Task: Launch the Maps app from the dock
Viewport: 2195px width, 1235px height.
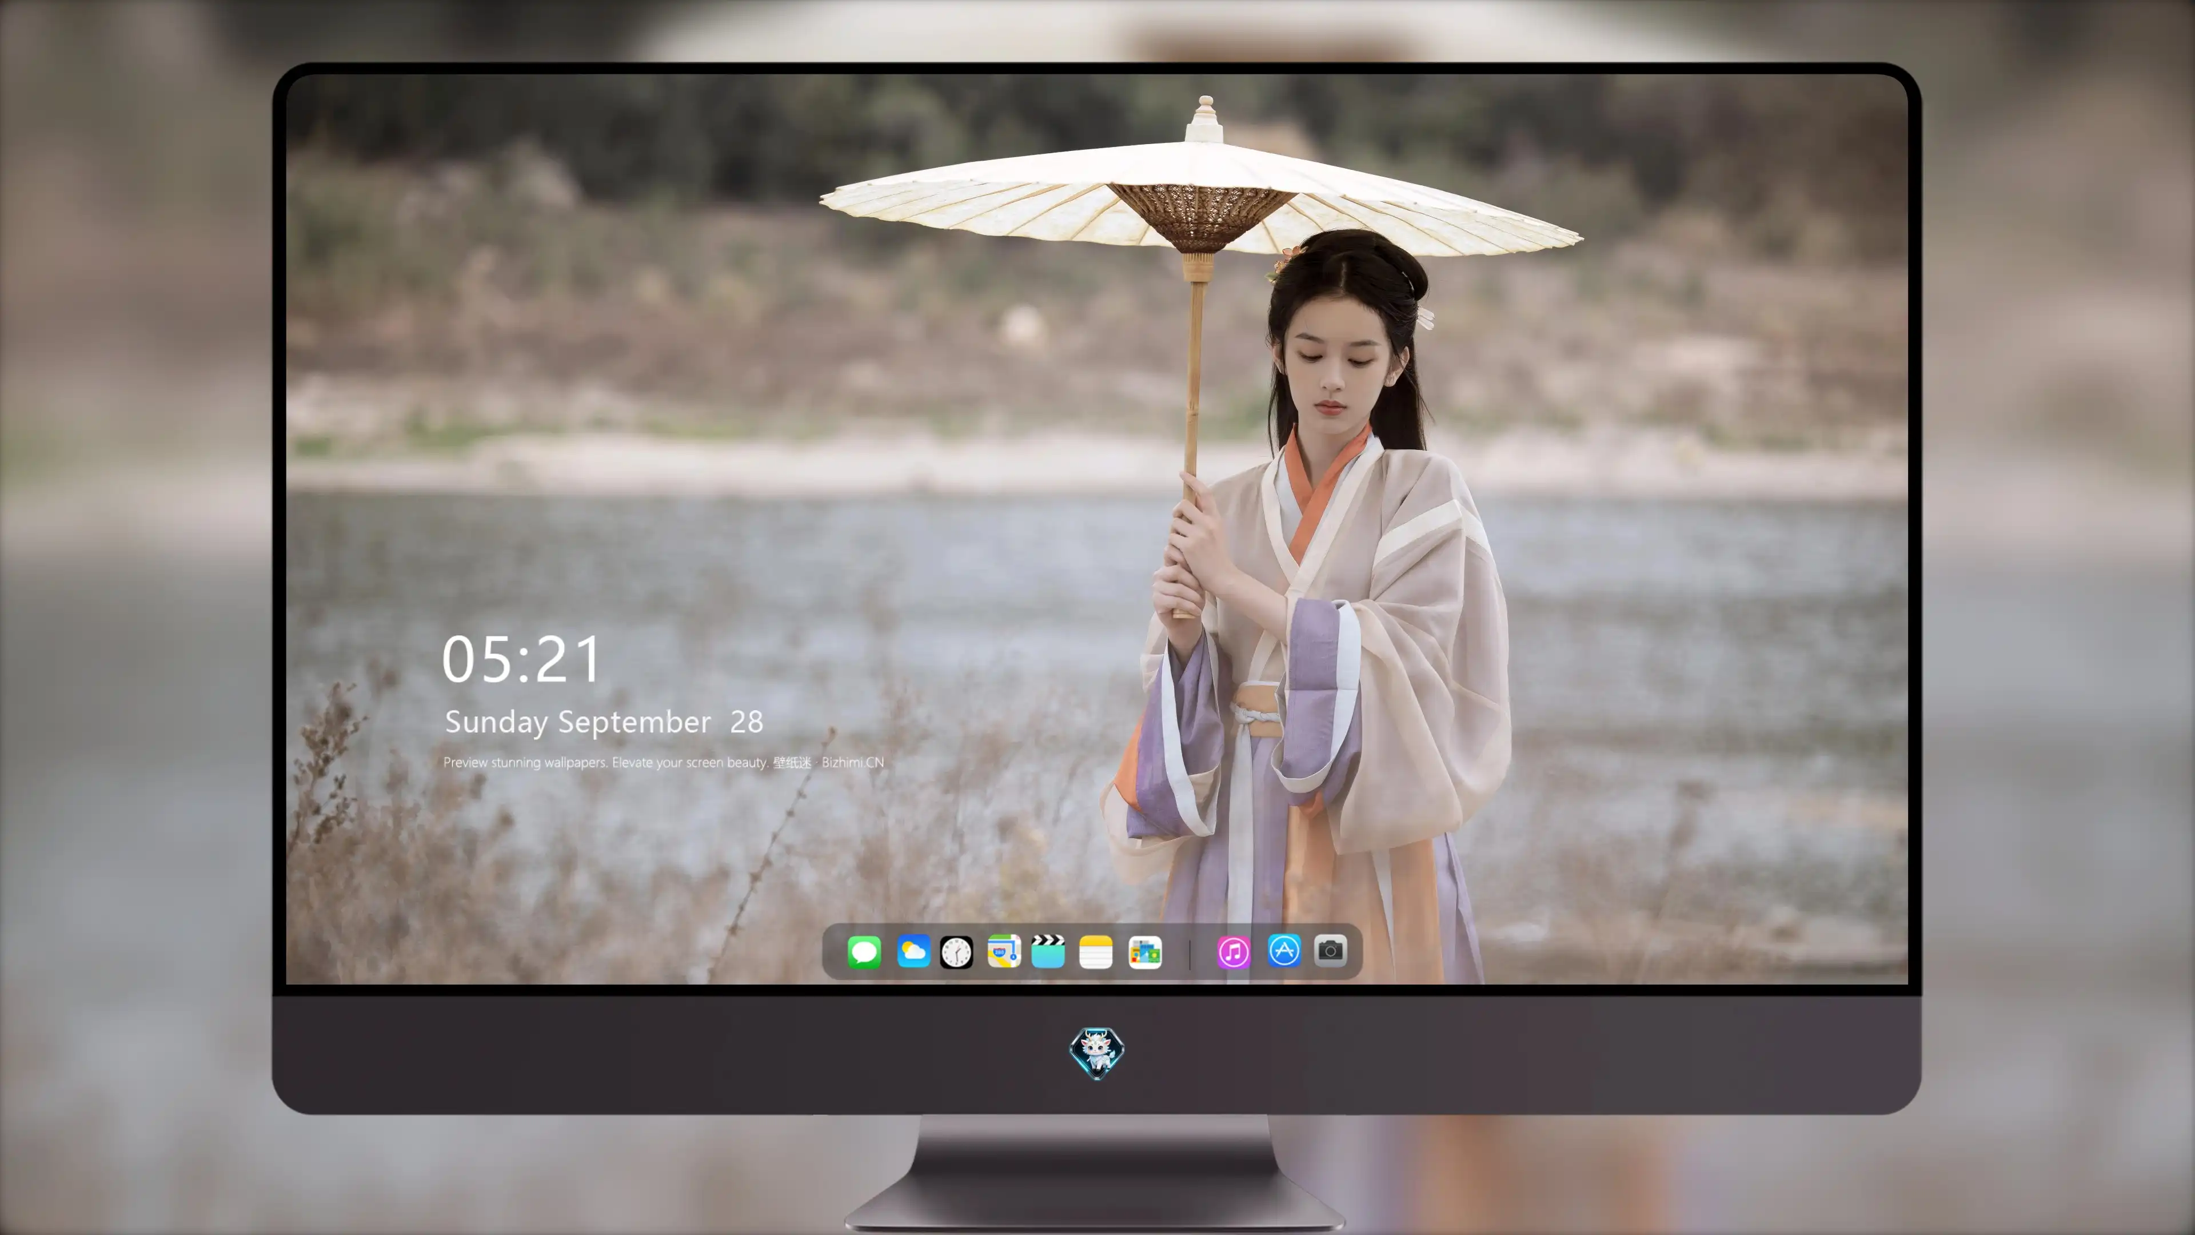Action: 1004,951
